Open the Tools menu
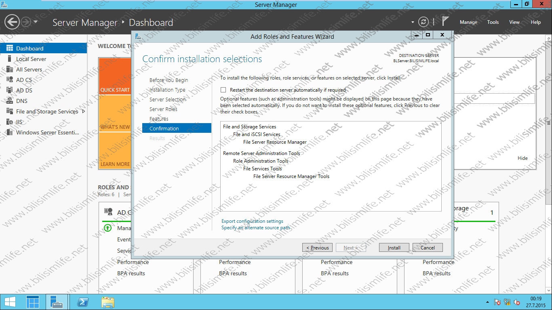 pyautogui.click(x=493, y=22)
